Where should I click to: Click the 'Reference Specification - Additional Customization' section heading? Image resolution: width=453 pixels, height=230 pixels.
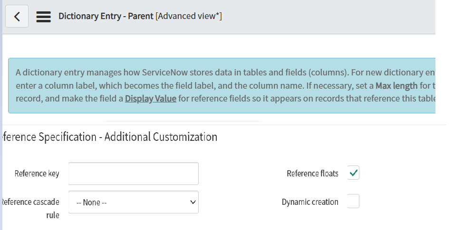pos(109,137)
